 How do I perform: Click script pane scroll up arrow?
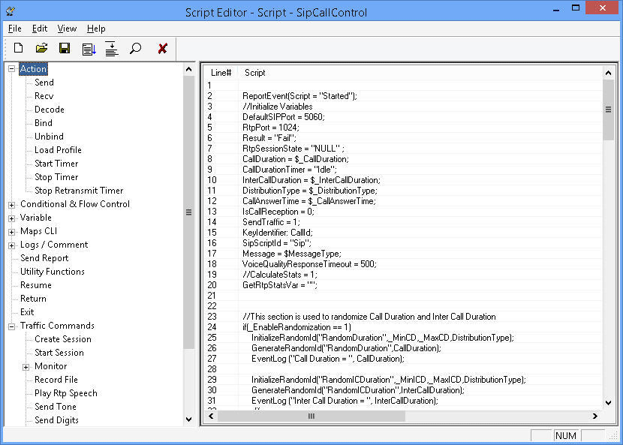(608, 73)
